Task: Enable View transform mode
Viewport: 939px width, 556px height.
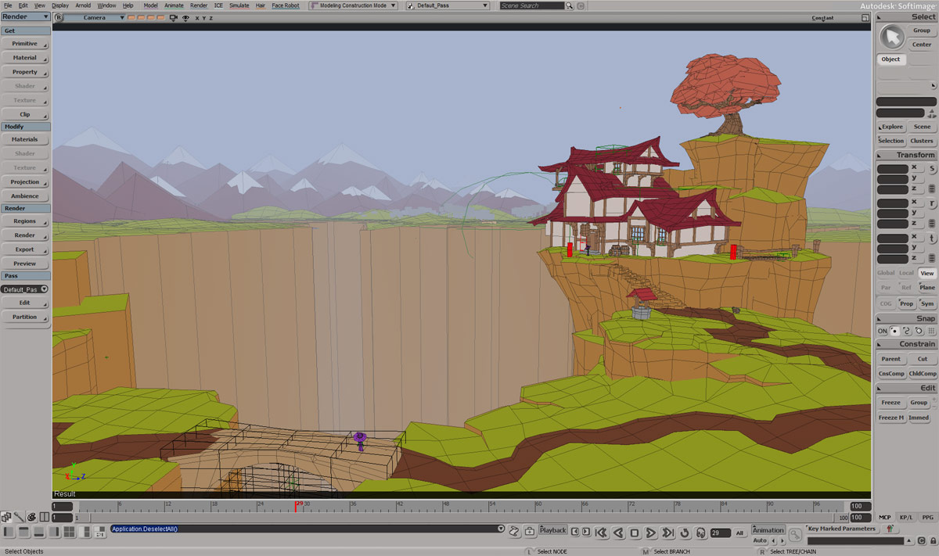Action: [926, 273]
